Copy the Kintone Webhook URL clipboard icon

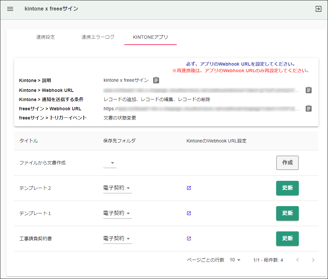(x=309, y=90)
